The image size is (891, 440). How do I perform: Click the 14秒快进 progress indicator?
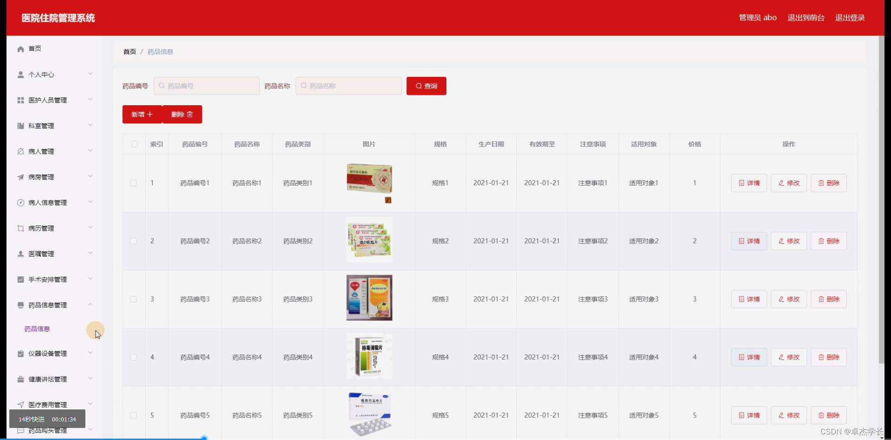point(45,419)
